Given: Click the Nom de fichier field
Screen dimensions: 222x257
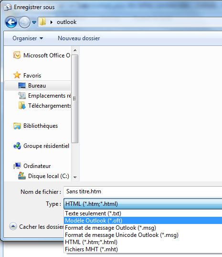Looking at the screenshot, I should click(143, 191).
